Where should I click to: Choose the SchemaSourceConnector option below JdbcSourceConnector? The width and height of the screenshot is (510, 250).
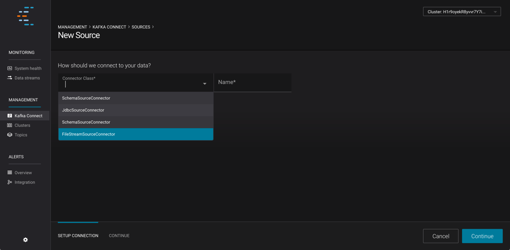(136, 122)
